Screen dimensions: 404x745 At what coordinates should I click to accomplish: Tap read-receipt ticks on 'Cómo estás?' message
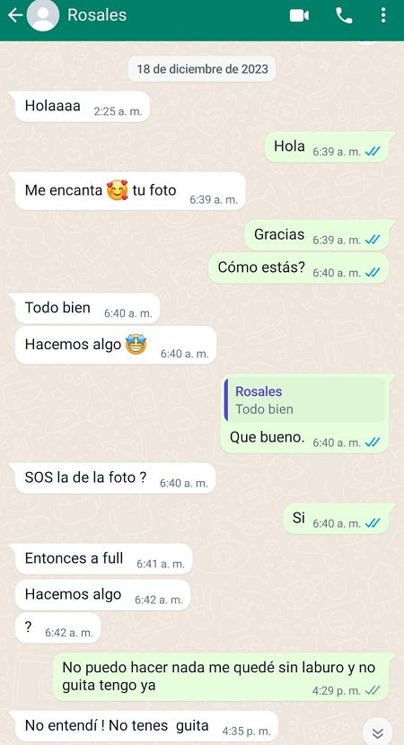(x=373, y=273)
